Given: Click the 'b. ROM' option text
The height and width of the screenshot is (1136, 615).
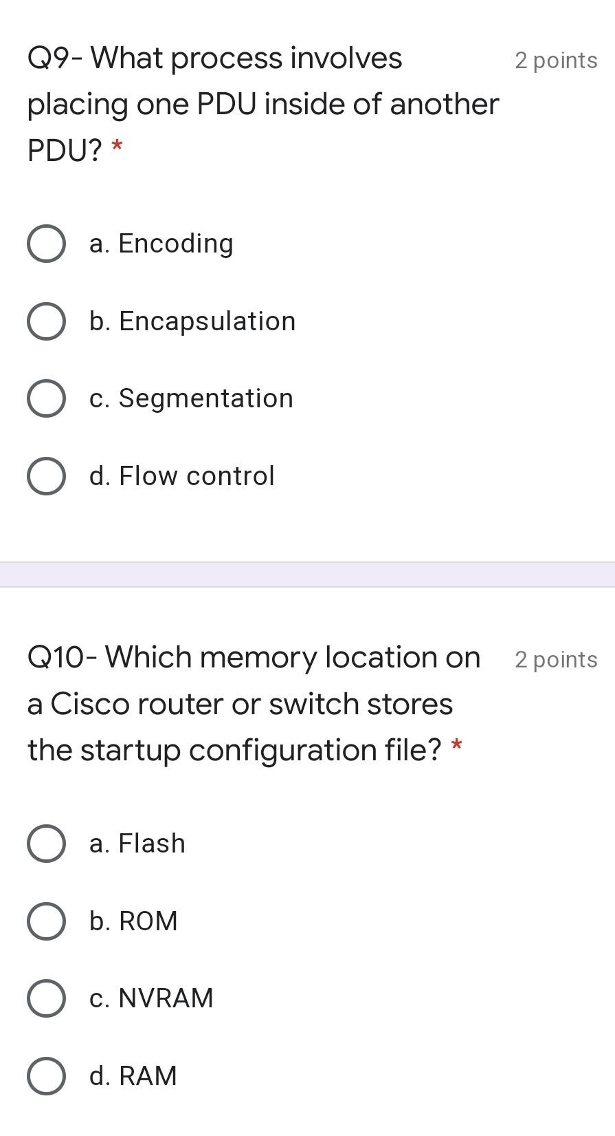Looking at the screenshot, I should pyautogui.click(x=133, y=921).
